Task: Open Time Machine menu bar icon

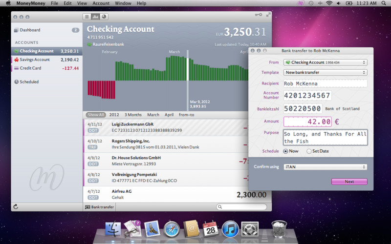Action: (x=311, y=3)
